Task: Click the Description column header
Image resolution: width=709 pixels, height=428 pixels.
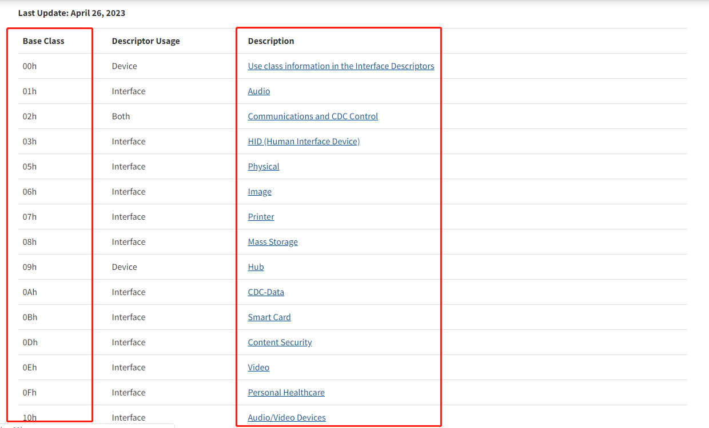Action: pos(271,41)
